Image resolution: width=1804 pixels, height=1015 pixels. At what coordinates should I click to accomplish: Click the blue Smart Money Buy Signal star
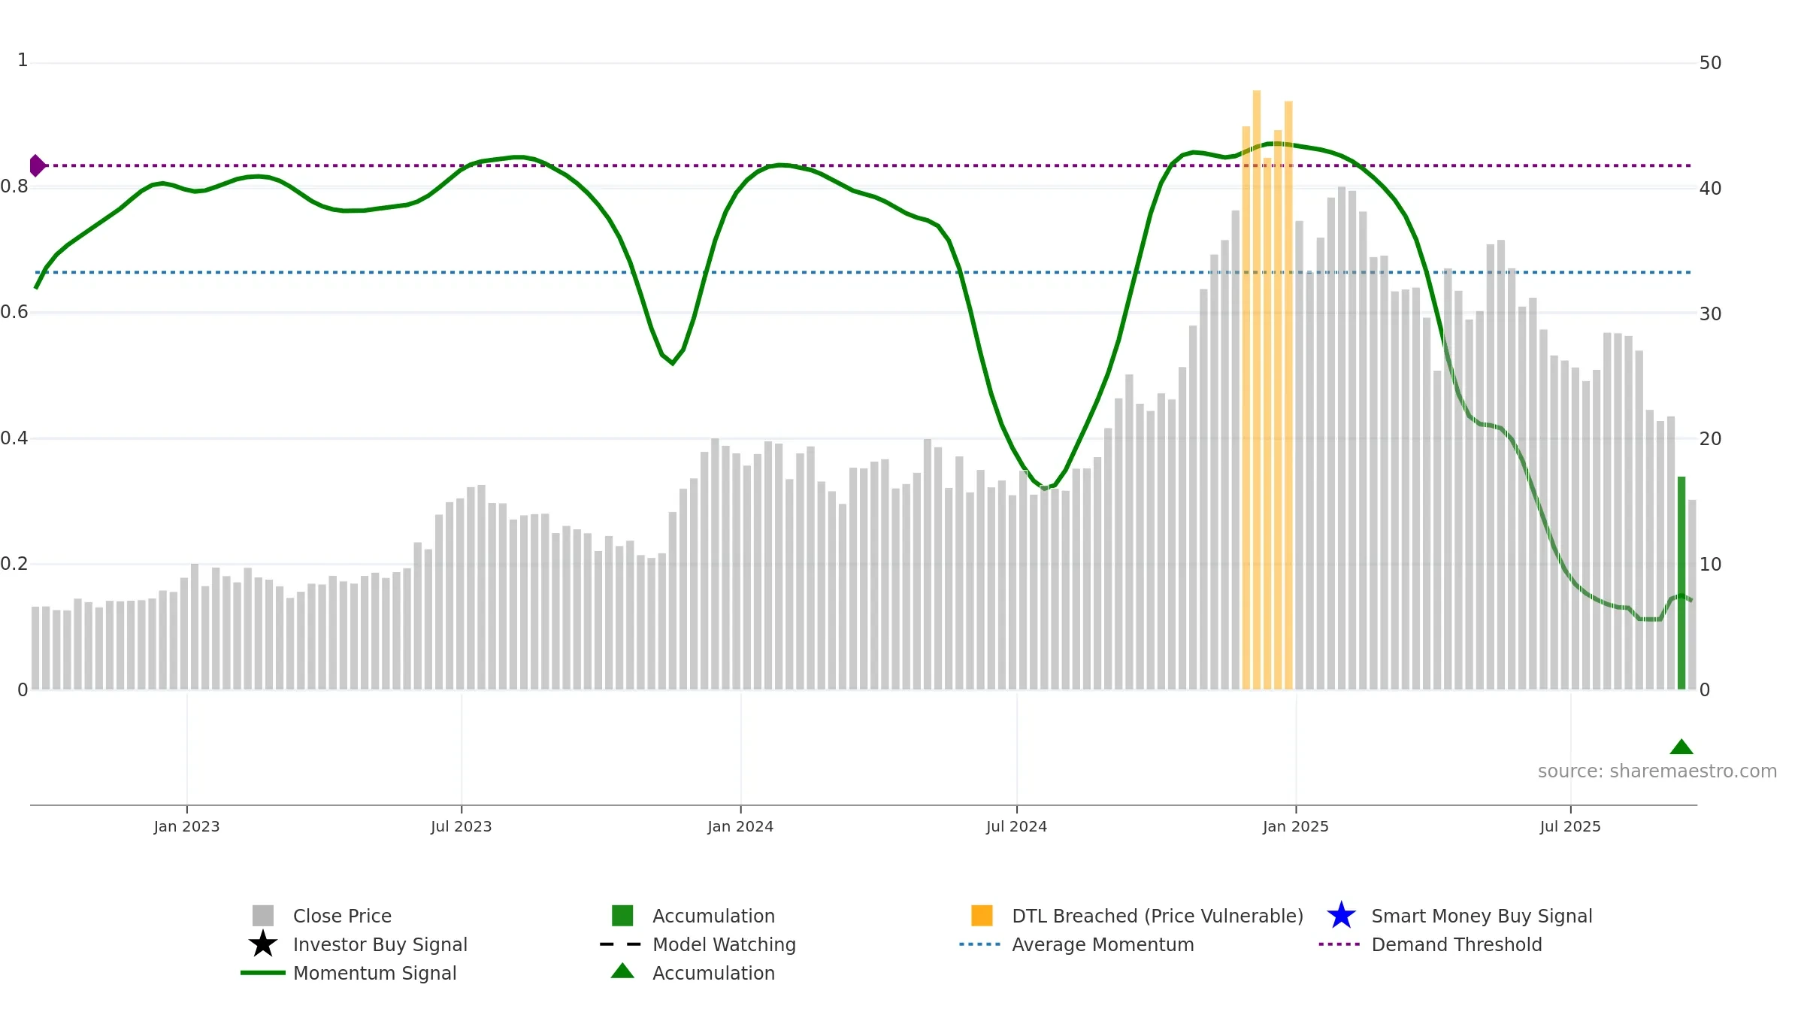click(x=1341, y=916)
